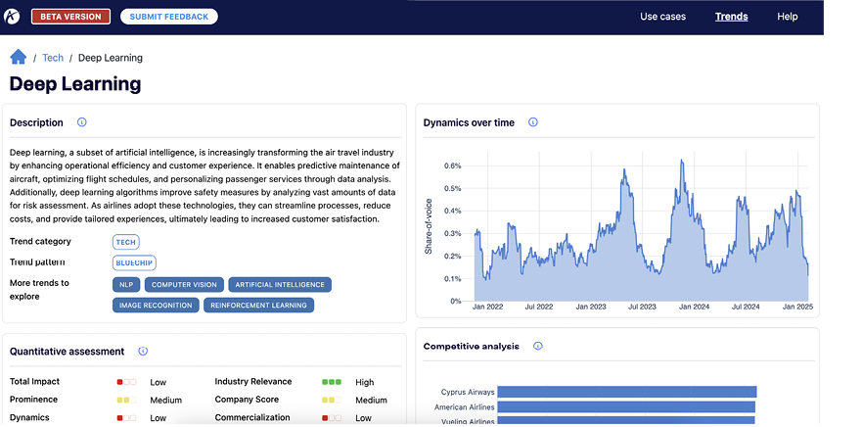This screenshot has height=427, width=862.
Task: Click the Prominence label
Action: click(33, 400)
